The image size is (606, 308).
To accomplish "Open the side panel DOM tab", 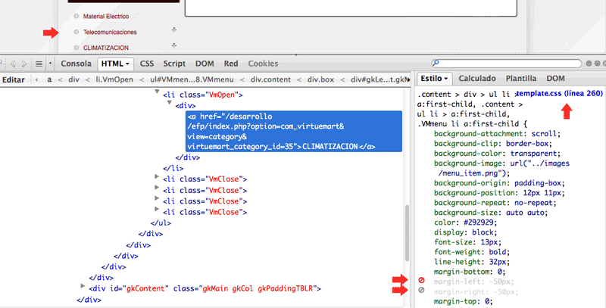I will coord(555,79).
